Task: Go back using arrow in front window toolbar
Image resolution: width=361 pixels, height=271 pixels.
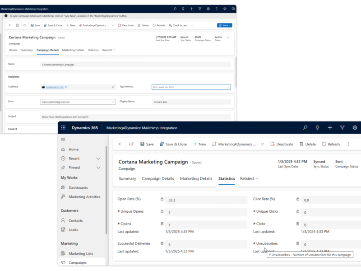Action: point(120,144)
